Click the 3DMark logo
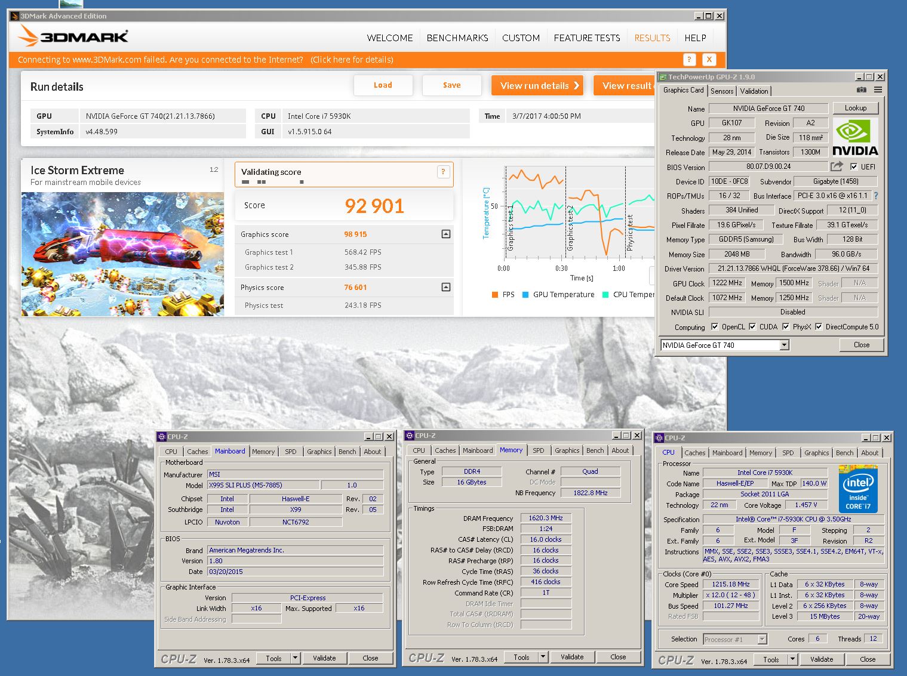 [73, 36]
